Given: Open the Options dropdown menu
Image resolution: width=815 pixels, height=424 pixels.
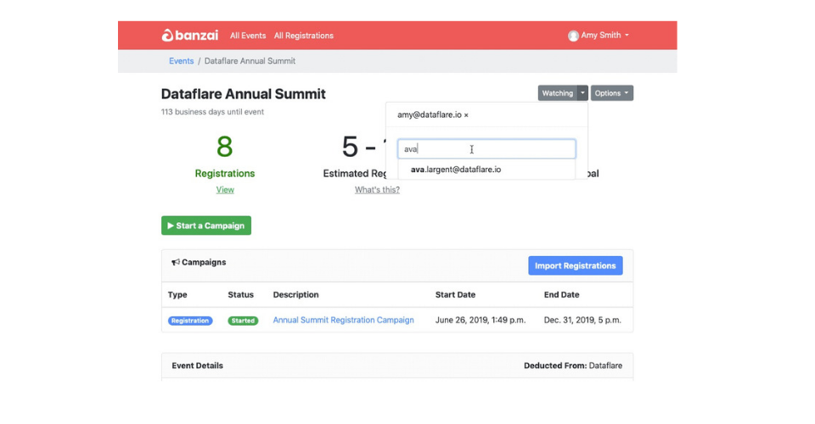Looking at the screenshot, I should tap(611, 93).
